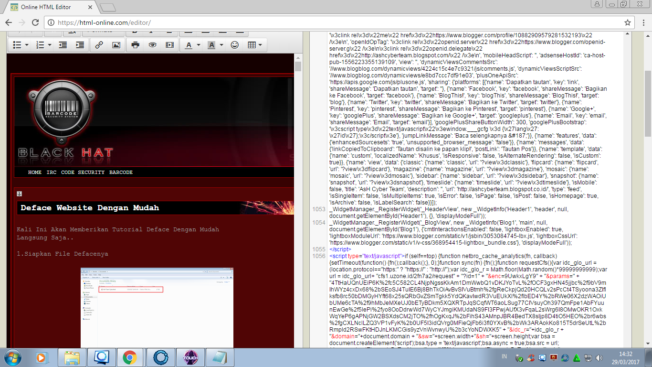Click the Google Chrome taskbar icon
Screen dimensions: 652x367
pyautogui.click(x=130, y=357)
